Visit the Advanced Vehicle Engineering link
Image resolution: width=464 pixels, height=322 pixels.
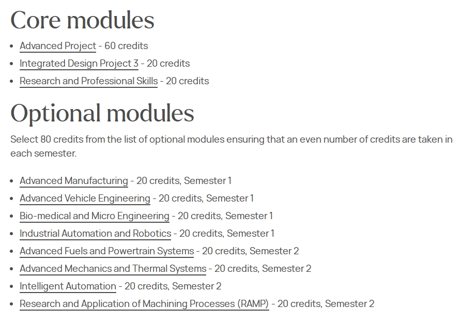tap(85, 198)
